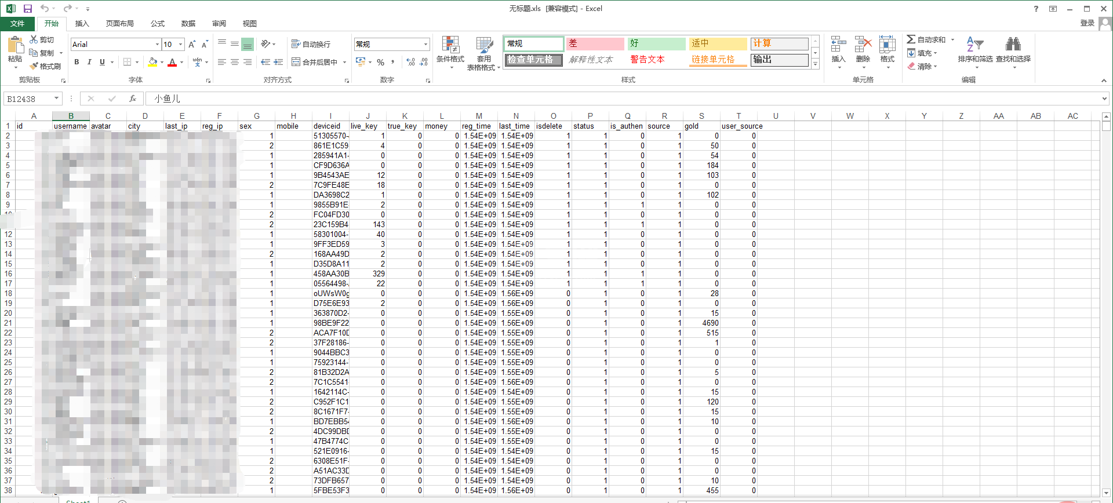The width and height of the screenshot is (1113, 503).
Task: Open the 常规 number format dropdown
Action: tap(425, 45)
